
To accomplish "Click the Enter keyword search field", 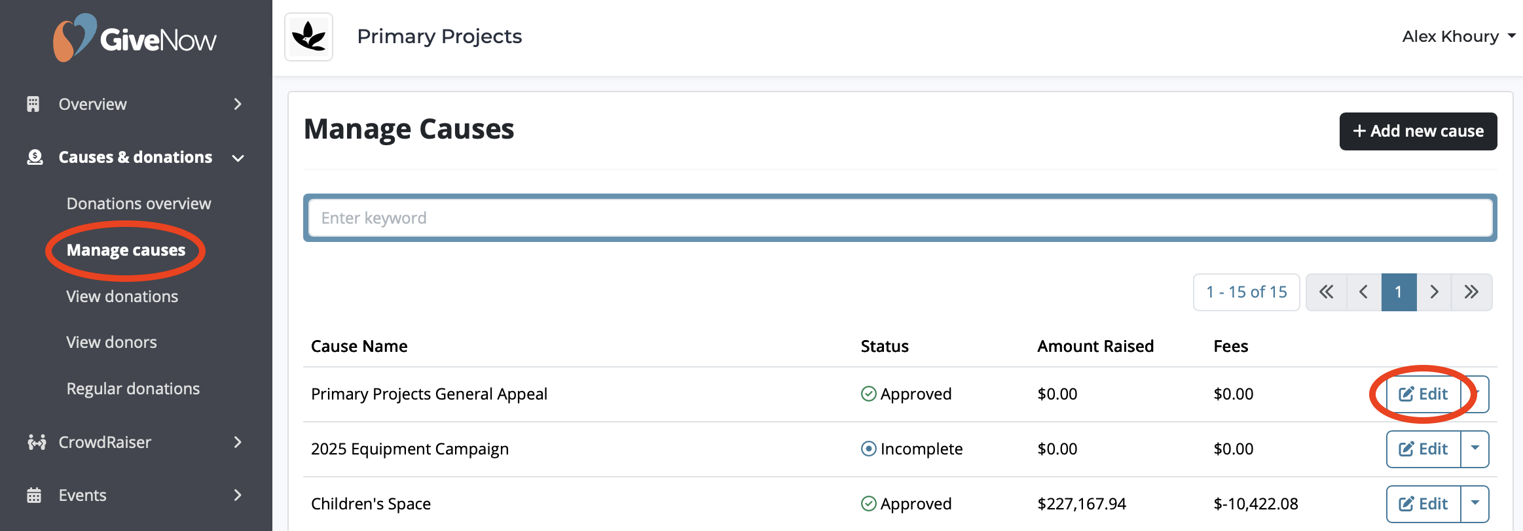I will (900, 218).
